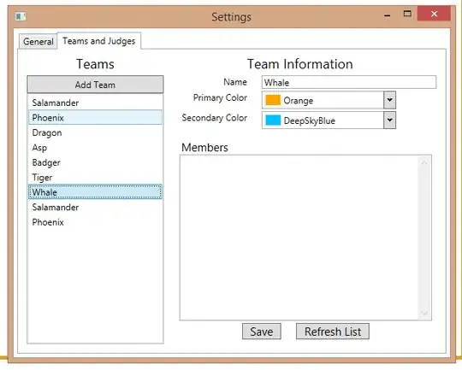Select the Badger team
Viewport: 462px width, 370px height.
(x=95, y=162)
